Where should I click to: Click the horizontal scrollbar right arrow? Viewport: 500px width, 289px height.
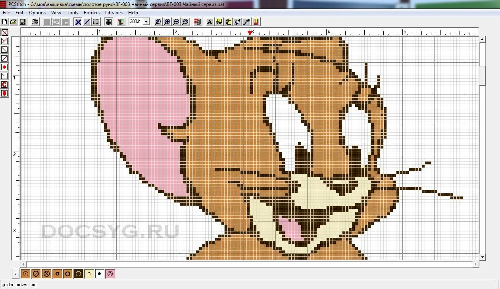click(x=476, y=264)
